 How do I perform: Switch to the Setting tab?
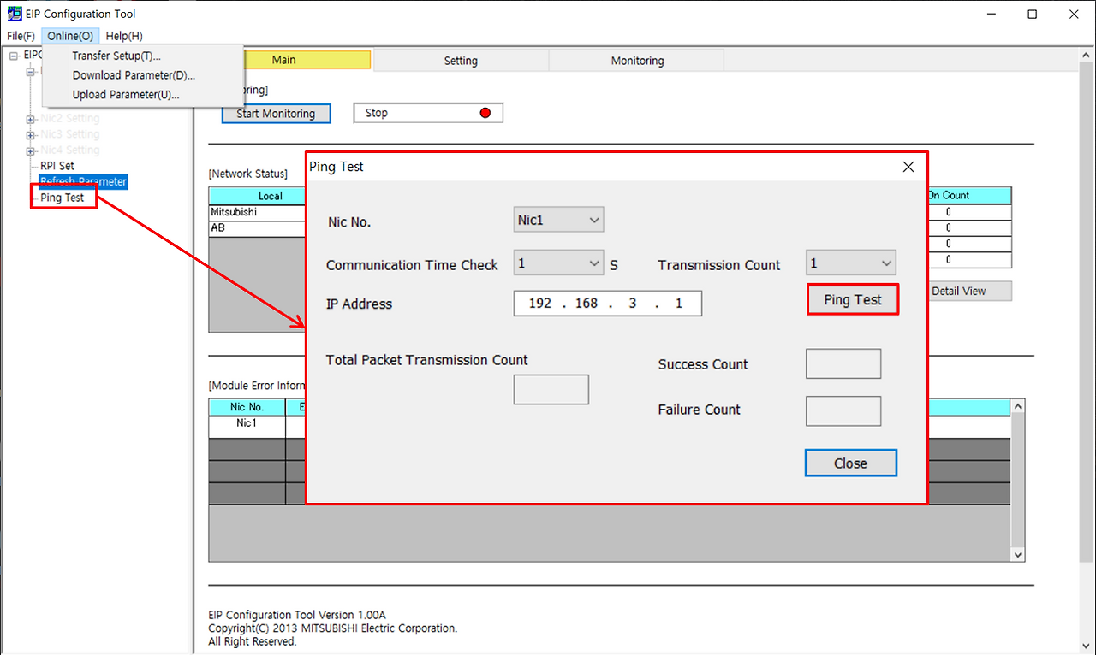(x=461, y=60)
